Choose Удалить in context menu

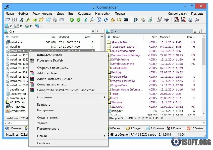tap(68, 123)
